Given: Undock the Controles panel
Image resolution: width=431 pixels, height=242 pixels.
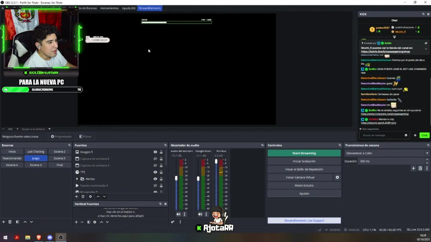Looking at the screenshot, I should (x=340, y=145).
